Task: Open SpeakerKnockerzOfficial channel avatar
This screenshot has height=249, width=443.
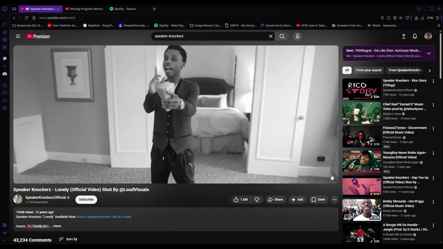Action: [x=18, y=199]
